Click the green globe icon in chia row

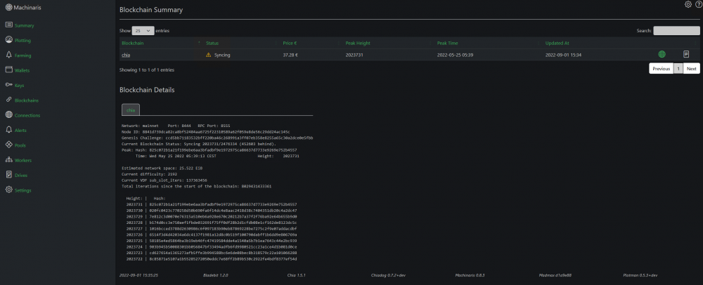[662, 54]
